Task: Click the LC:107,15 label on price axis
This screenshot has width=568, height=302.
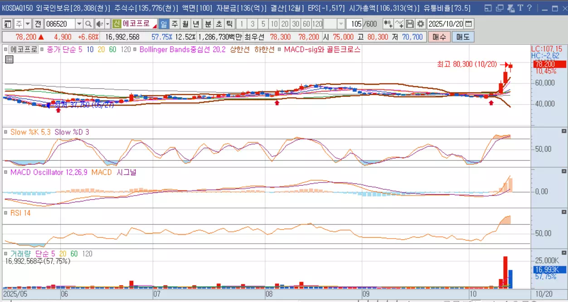Action: pos(547,48)
